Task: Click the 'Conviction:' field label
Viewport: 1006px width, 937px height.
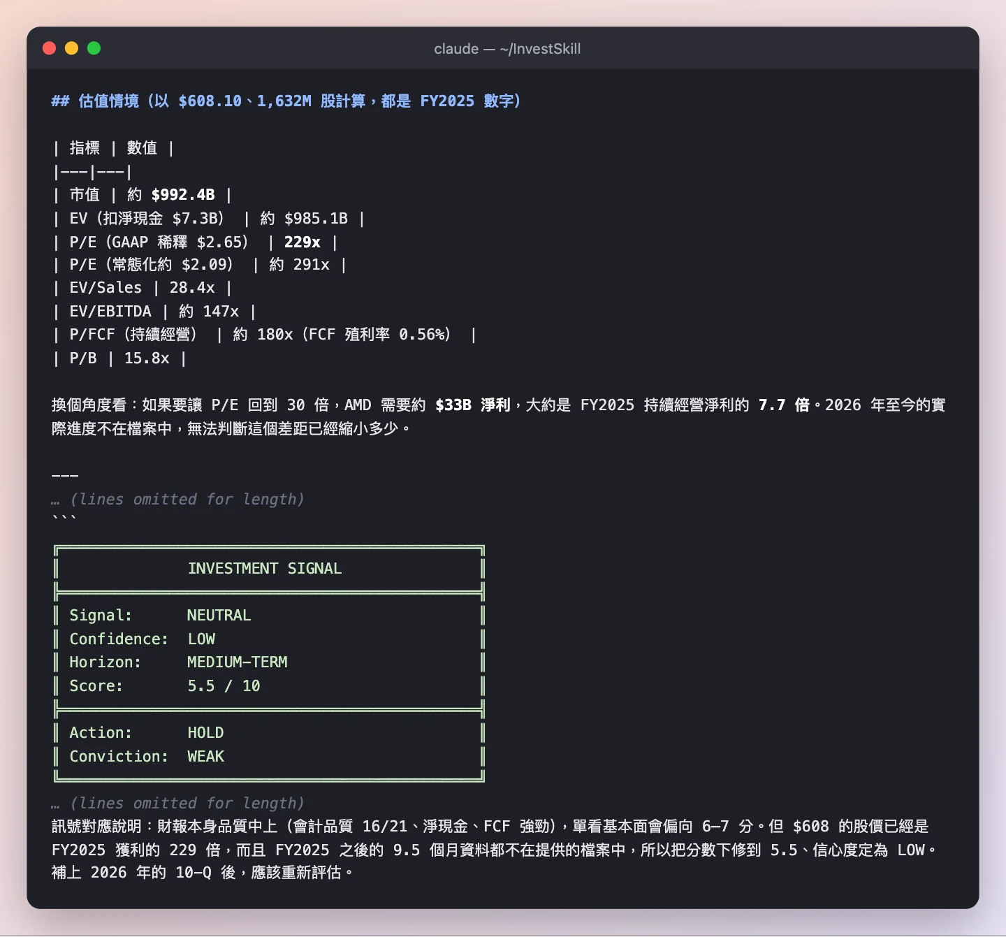Action: tap(119, 757)
